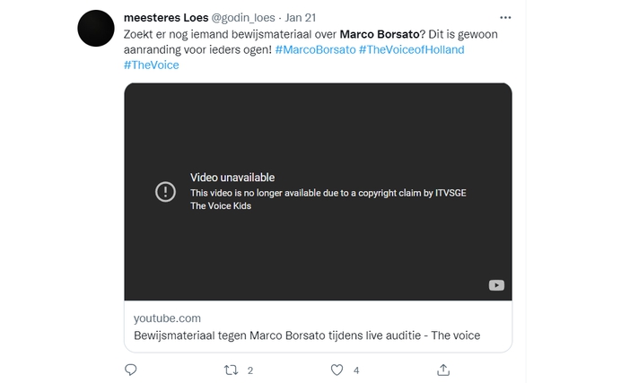Follow the #TheVoice hashtag link

click(152, 65)
